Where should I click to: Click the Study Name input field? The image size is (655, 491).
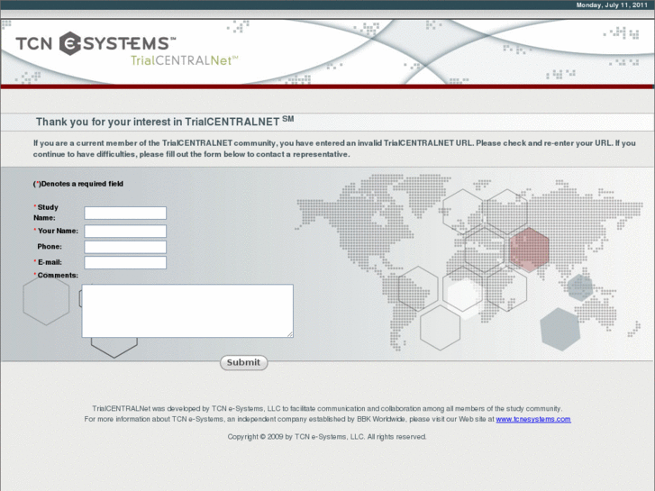[125, 213]
